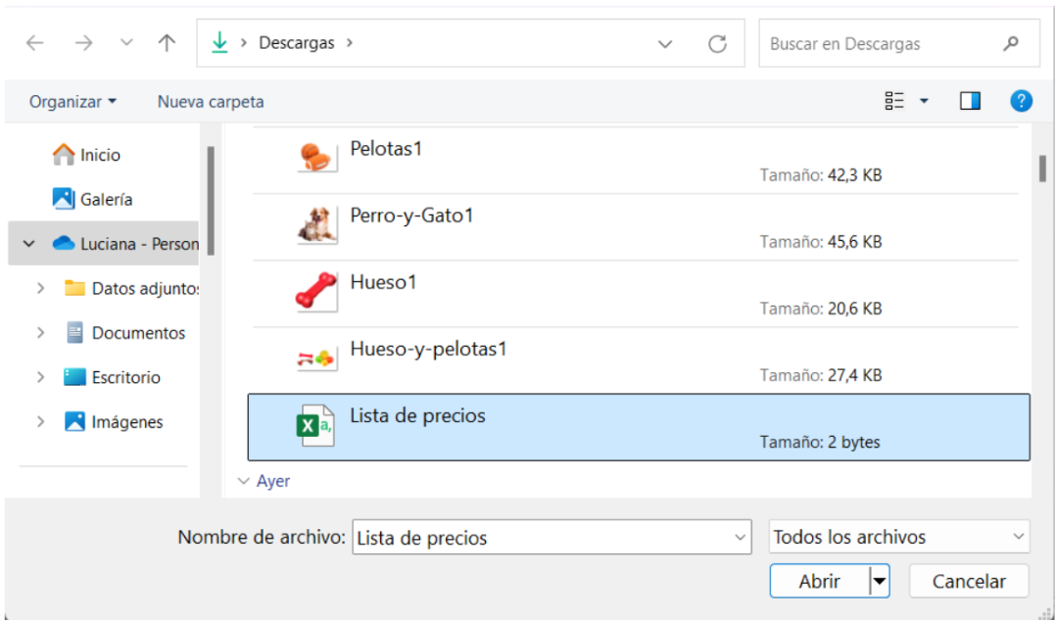Click the Cancelar button

(969, 581)
